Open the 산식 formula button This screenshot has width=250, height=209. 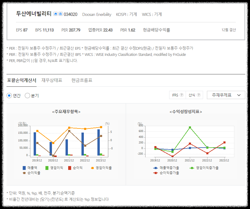(x=194, y=95)
